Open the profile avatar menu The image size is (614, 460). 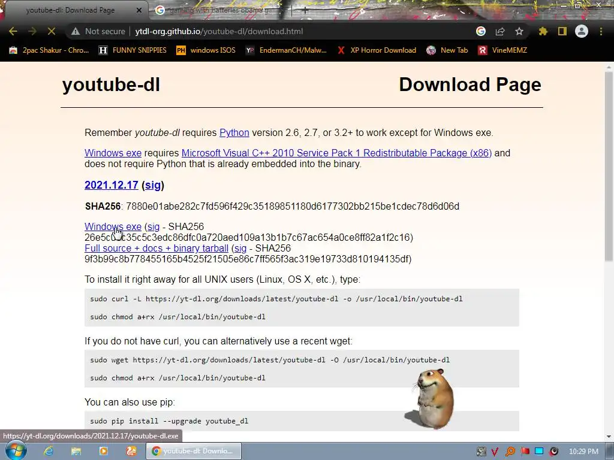click(582, 31)
